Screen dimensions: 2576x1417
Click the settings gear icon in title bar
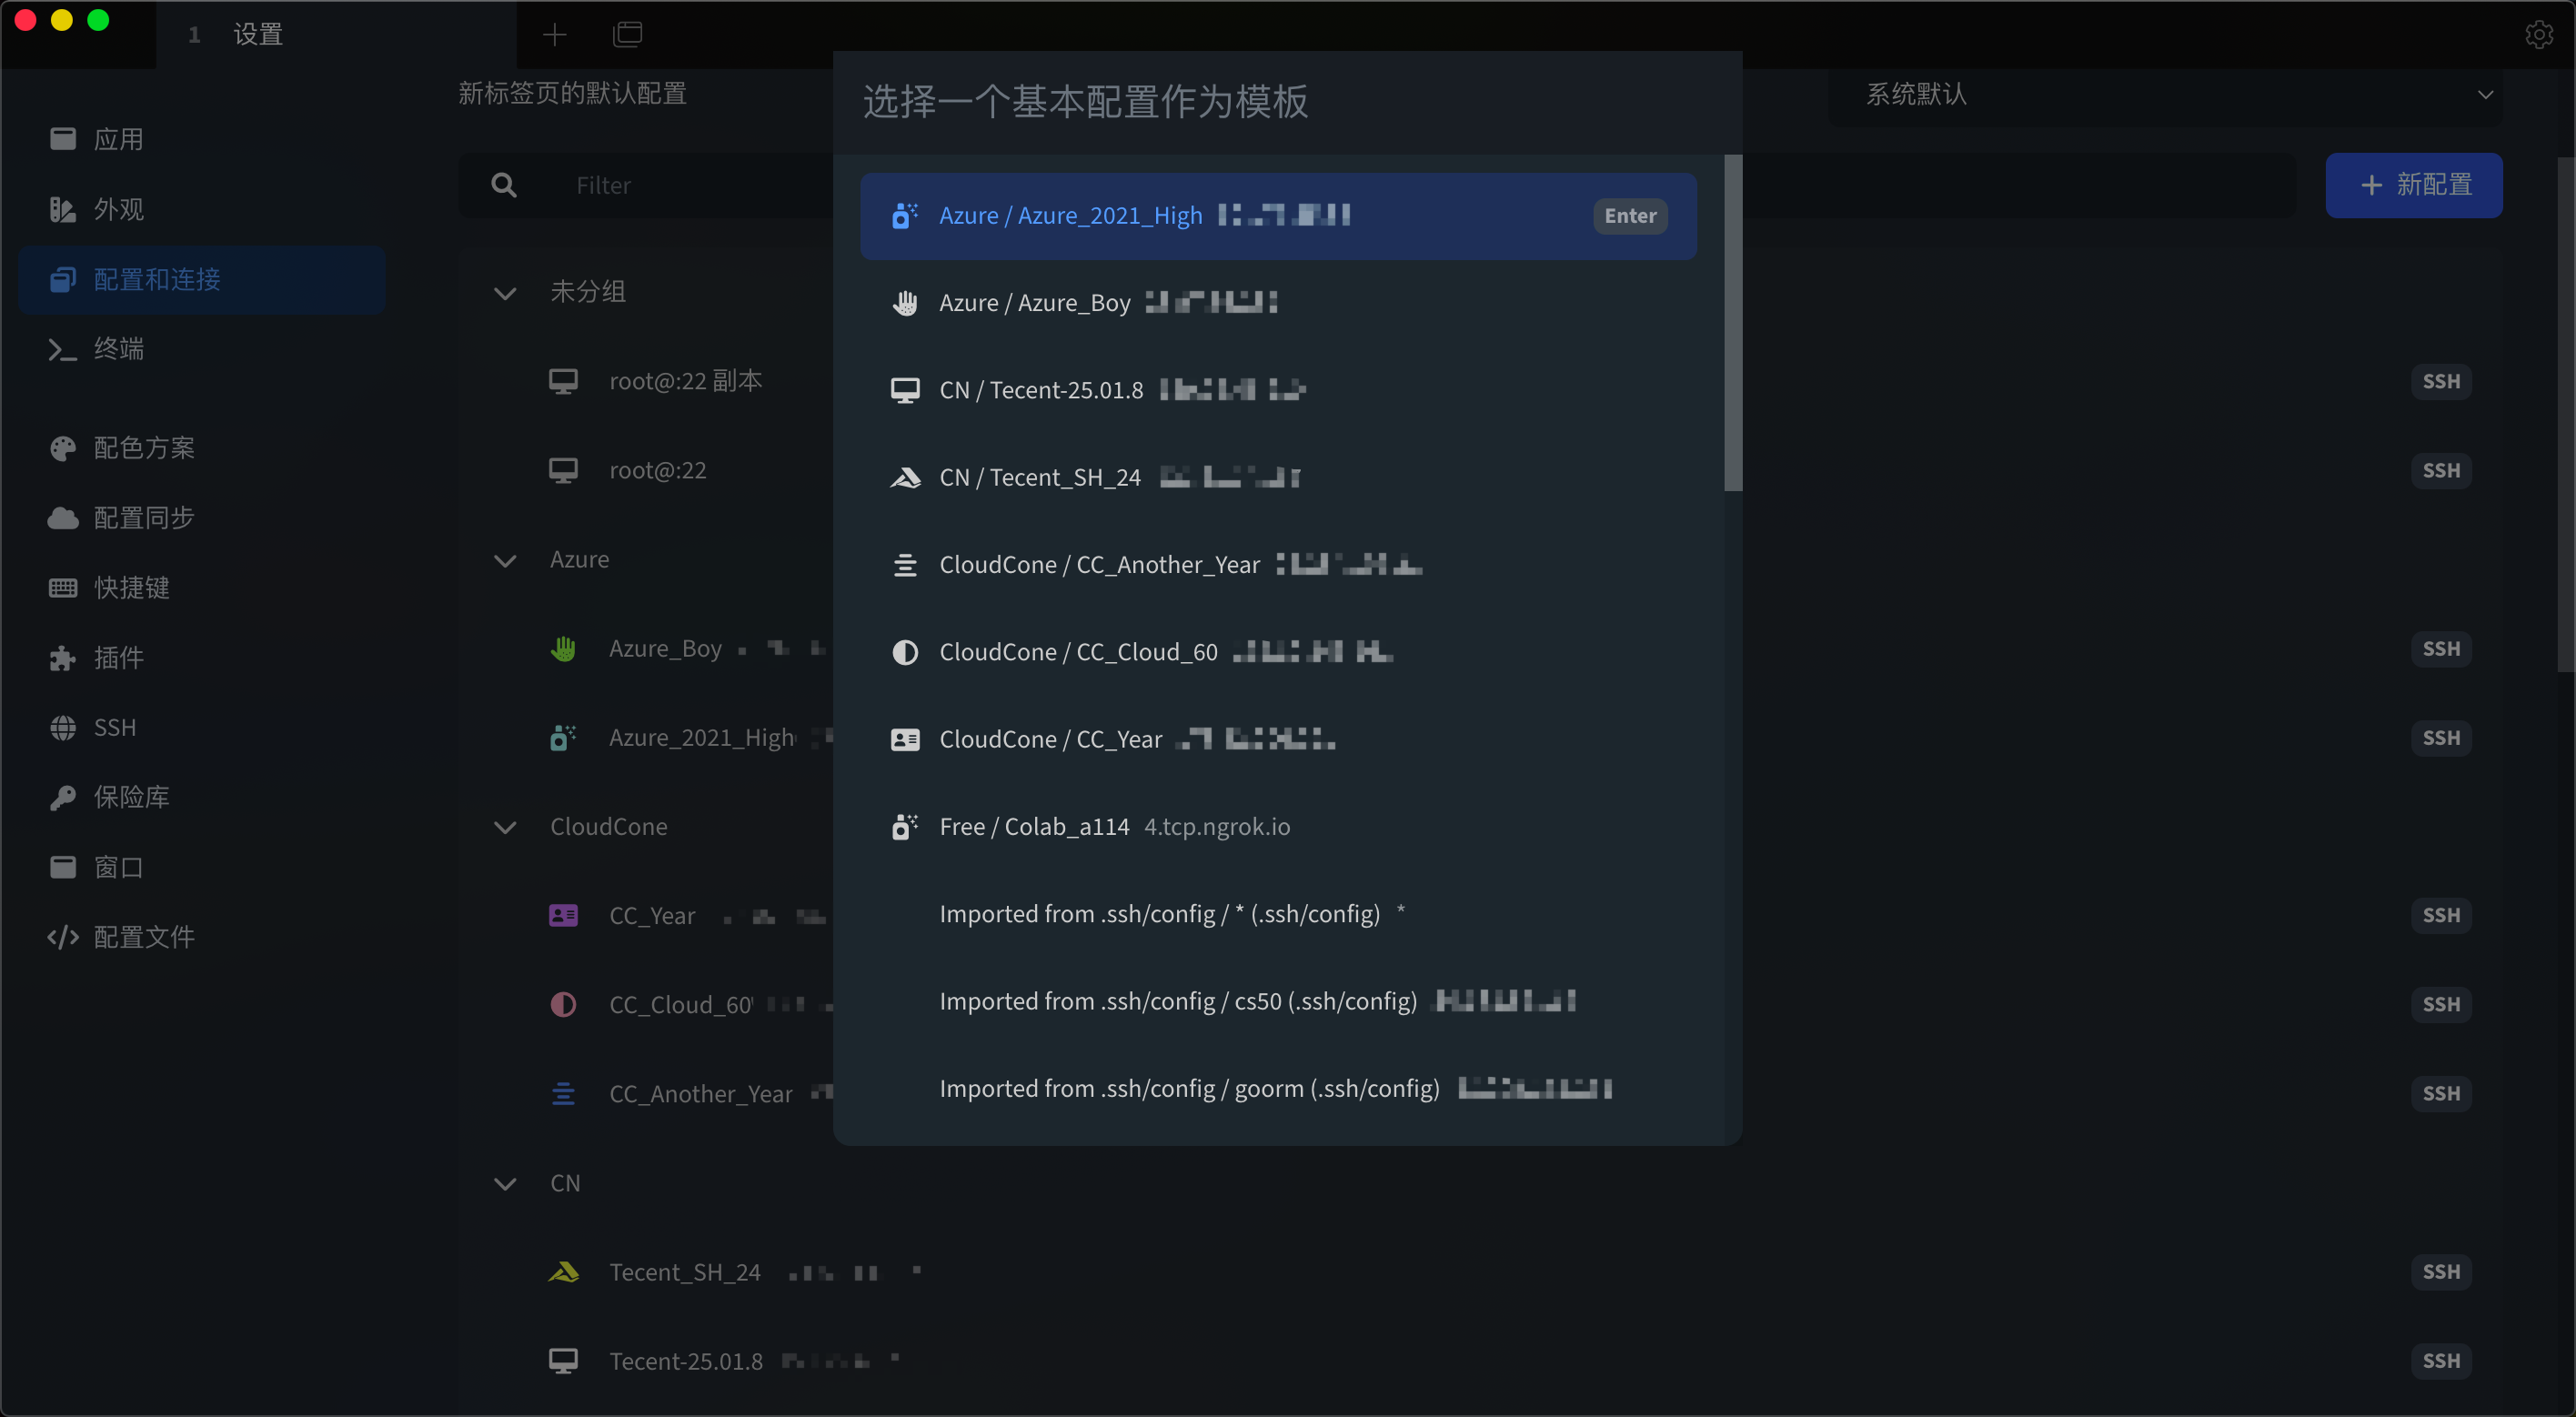(x=2538, y=34)
